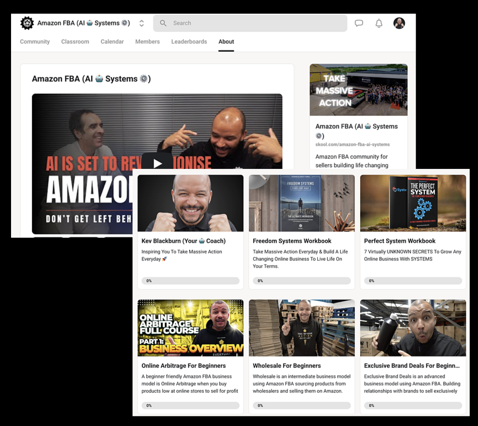Click the '7 Virtually UNKNOWN SECRETS' description
Image resolution: width=478 pixels, height=426 pixels.
point(413,255)
